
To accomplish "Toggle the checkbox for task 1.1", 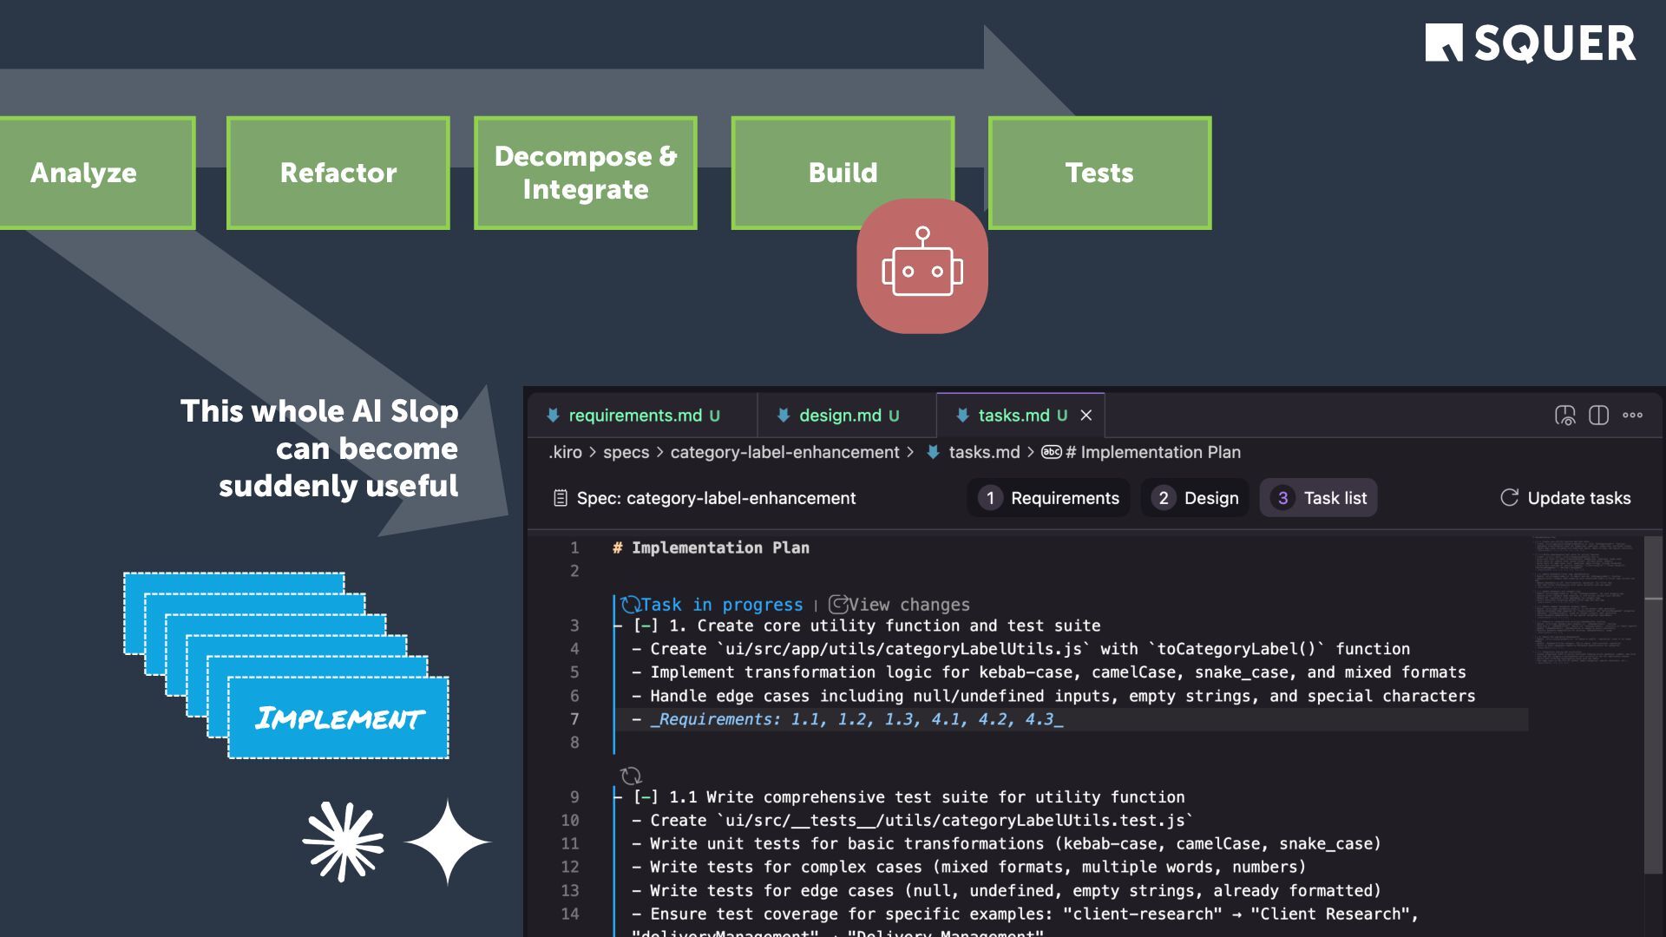I will [x=646, y=796].
